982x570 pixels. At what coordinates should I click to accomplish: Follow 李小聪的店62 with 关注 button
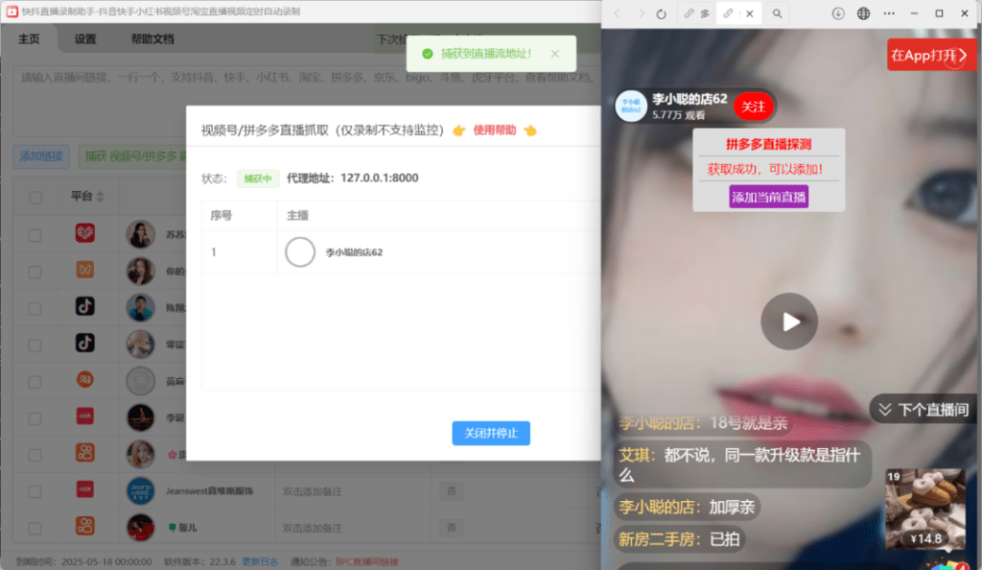[754, 107]
